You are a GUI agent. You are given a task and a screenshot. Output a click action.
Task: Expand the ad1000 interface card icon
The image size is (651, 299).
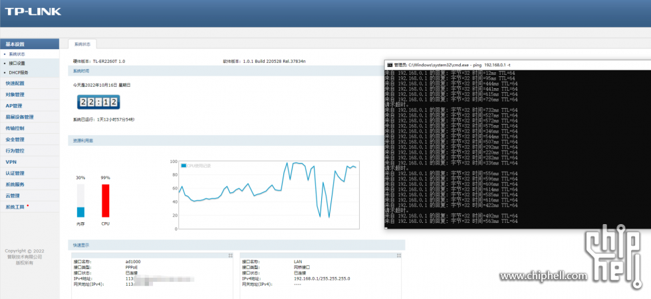click(x=231, y=255)
